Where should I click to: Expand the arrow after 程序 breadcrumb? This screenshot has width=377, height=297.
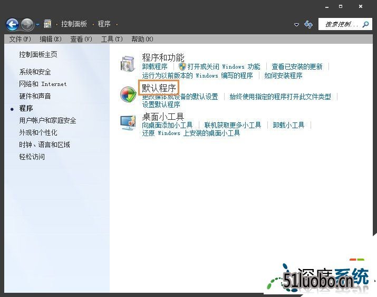117,24
